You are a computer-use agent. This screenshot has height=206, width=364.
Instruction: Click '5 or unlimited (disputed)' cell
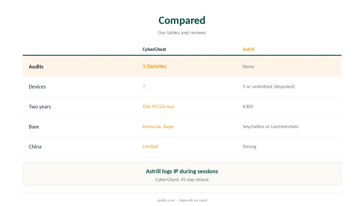[x=269, y=87]
